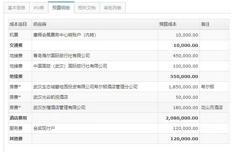Switch to the 基本信息 tab
The height and width of the screenshot is (152, 231).
tap(17, 8)
